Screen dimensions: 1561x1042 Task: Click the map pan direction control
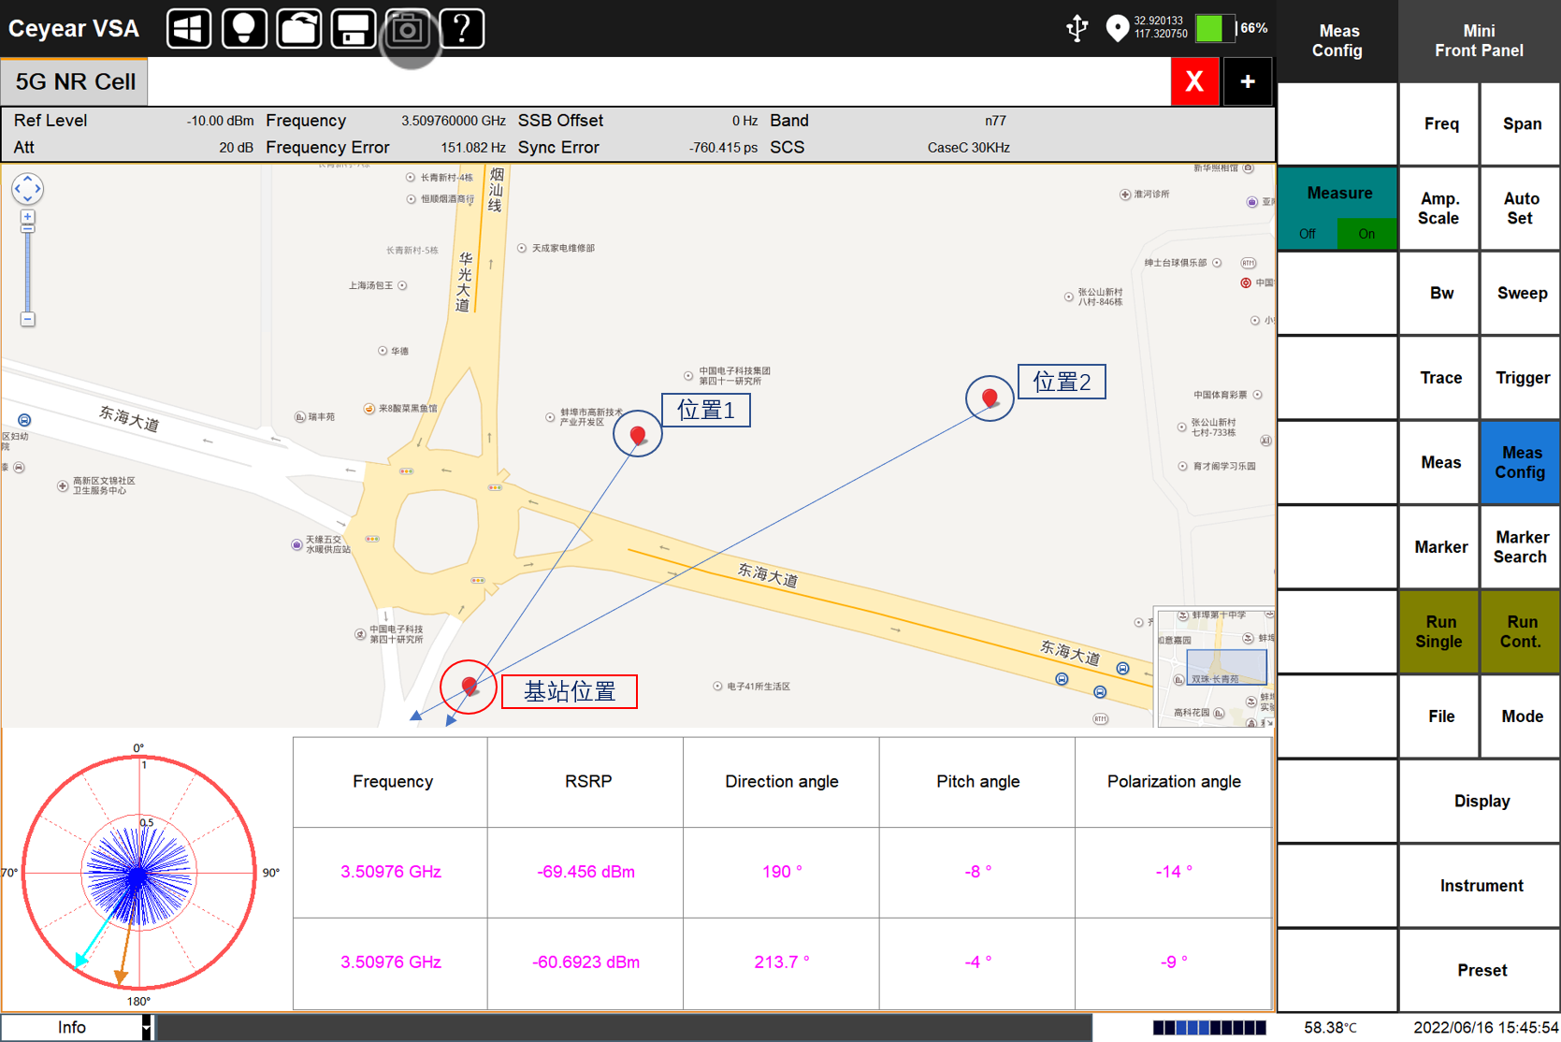(27, 189)
